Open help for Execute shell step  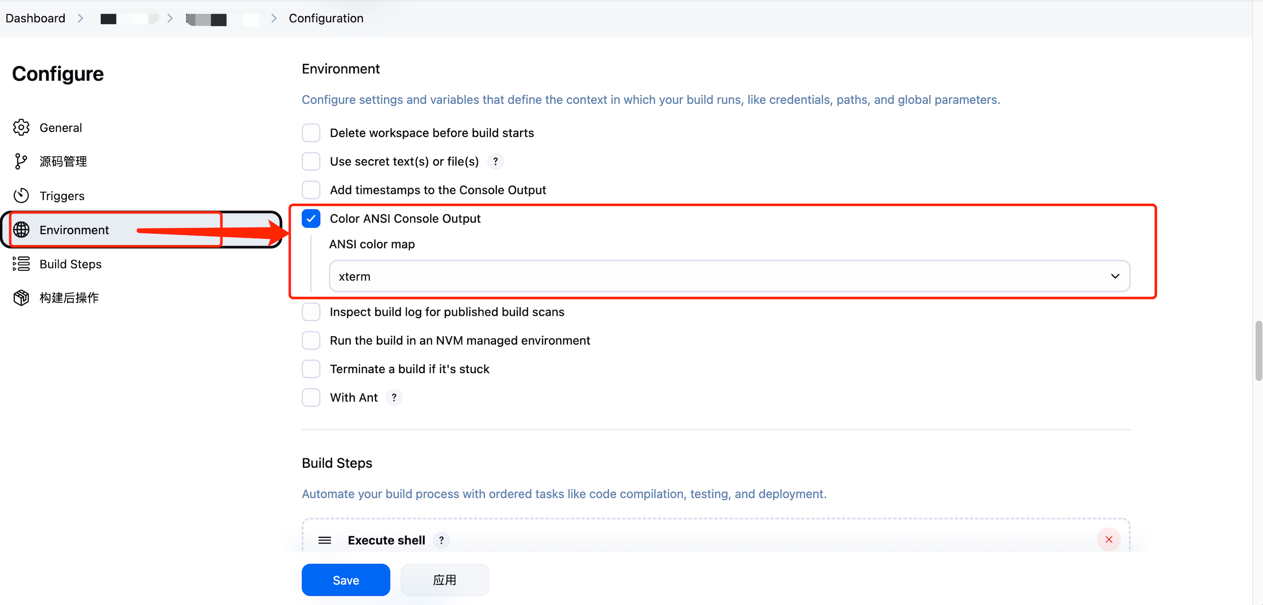tap(441, 540)
